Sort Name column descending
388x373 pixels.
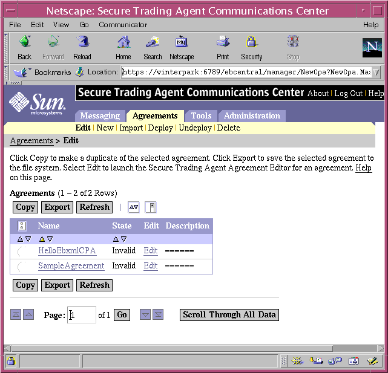(50, 239)
